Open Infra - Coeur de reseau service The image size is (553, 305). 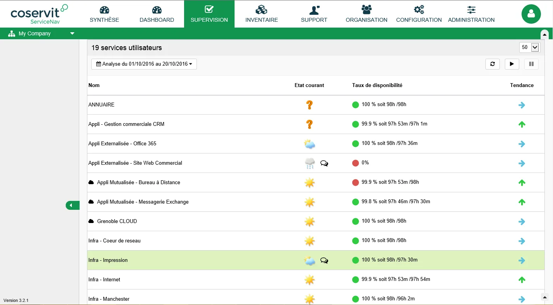pos(115,241)
